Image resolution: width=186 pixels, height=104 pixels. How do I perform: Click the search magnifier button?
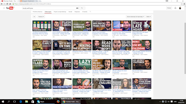pyautogui.click(x=82, y=8)
